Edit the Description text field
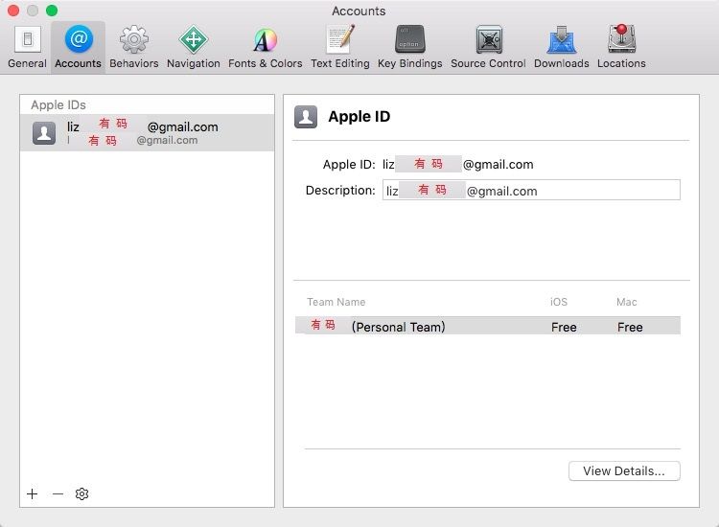This screenshot has height=527, width=719. (x=531, y=190)
